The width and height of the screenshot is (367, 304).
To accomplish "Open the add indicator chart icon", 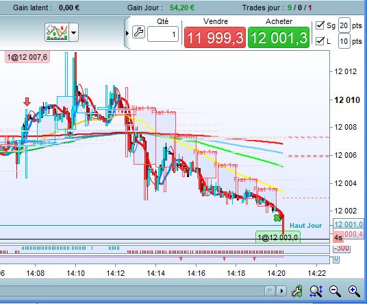I will 57,32.
